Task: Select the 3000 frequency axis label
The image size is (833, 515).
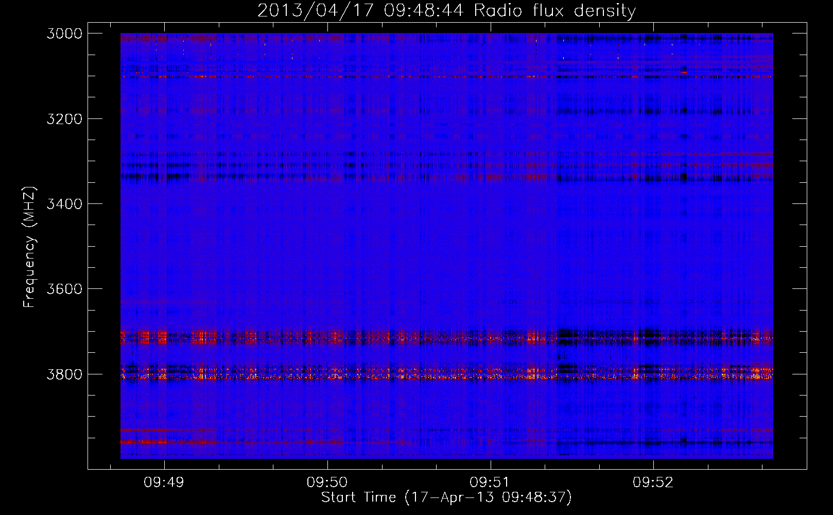Action: click(64, 33)
